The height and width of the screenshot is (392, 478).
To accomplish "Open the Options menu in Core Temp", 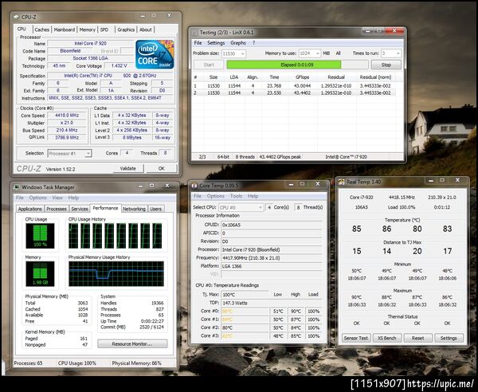I will coord(216,196).
